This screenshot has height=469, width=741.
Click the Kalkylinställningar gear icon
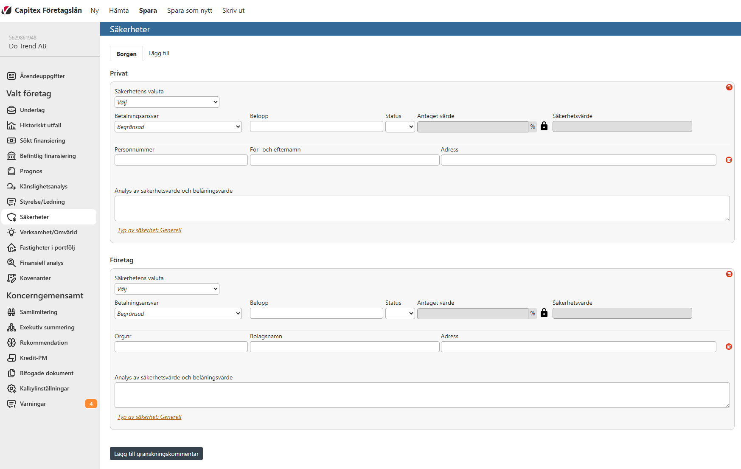coord(11,388)
